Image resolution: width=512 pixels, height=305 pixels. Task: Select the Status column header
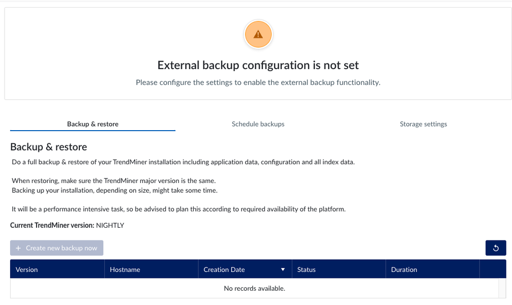pos(306,269)
